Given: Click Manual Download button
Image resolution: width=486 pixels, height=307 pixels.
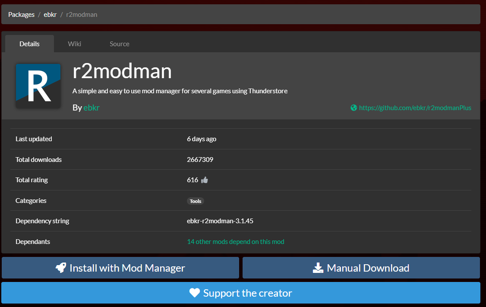Looking at the screenshot, I should pyautogui.click(x=361, y=268).
